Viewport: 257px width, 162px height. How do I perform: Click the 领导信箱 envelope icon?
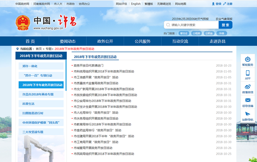(x=248, y=101)
